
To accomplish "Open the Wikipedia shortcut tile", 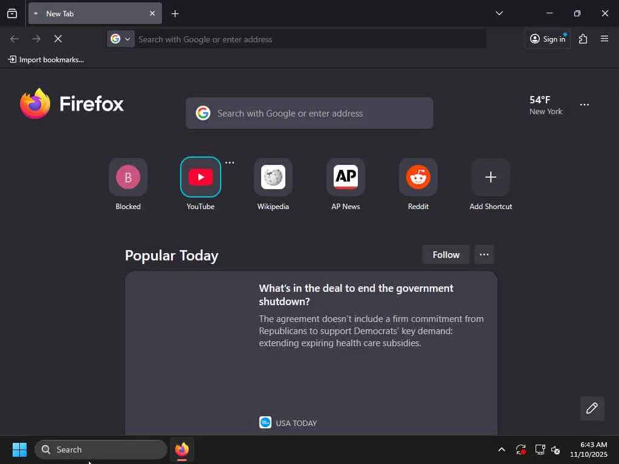I will [x=273, y=177].
